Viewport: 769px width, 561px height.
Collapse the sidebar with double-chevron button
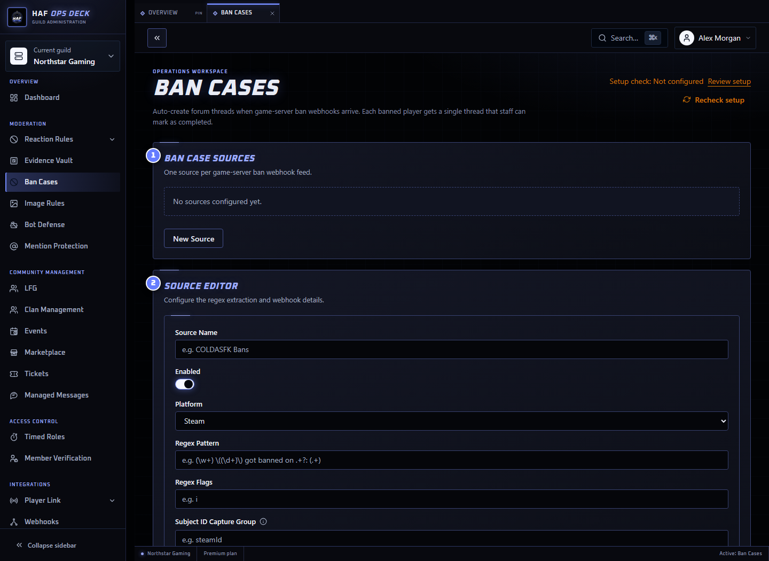[157, 38]
